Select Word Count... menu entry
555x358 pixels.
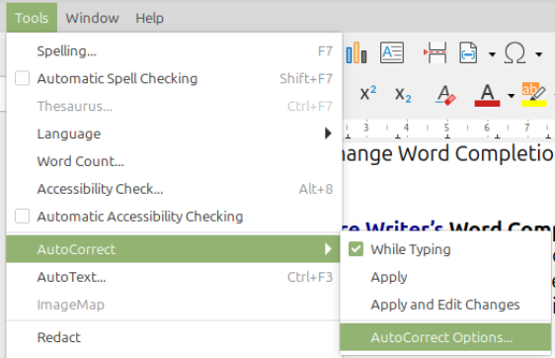[174, 161]
